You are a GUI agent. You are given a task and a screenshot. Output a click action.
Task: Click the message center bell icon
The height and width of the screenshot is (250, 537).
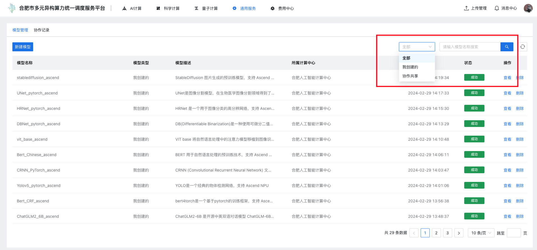pyautogui.click(x=497, y=8)
